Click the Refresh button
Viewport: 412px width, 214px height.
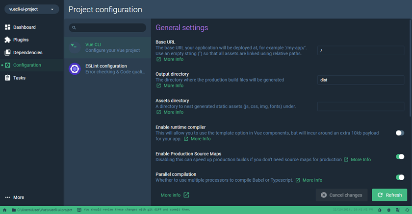(x=389, y=195)
